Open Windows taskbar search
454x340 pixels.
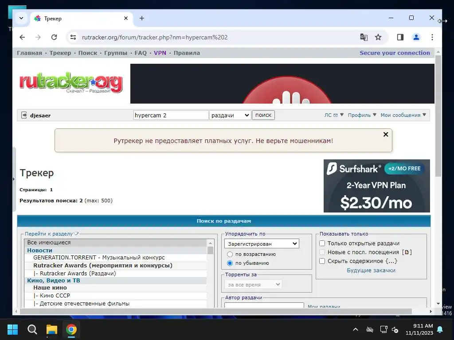point(32,329)
